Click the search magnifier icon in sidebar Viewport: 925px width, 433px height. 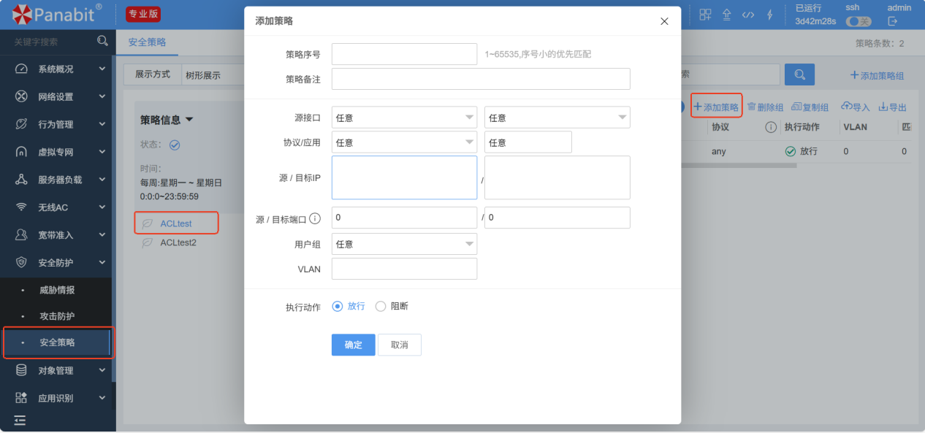(102, 42)
